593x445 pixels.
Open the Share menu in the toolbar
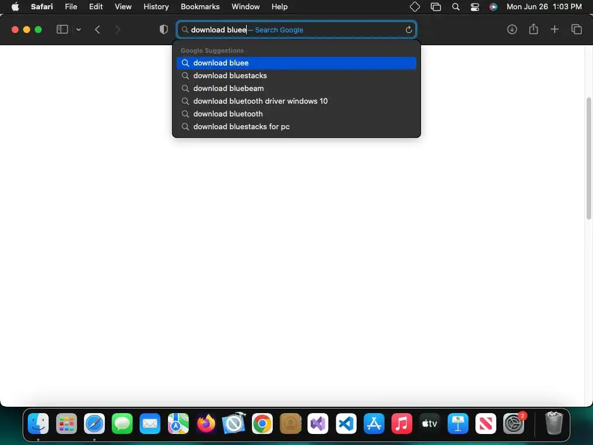533,29
